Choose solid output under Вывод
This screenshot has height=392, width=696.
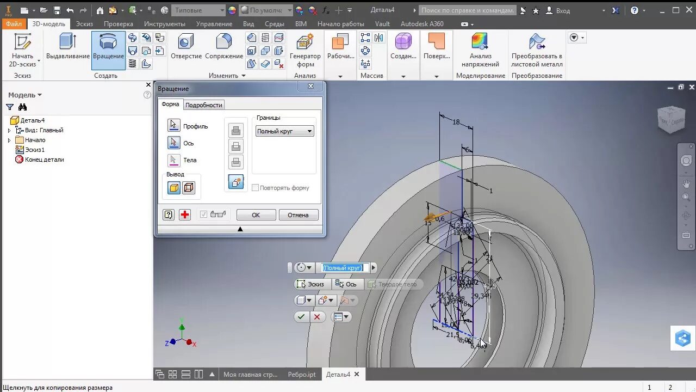coord(174,188)
